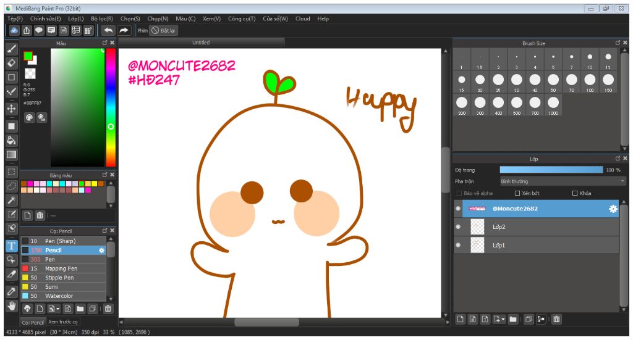Switch to Xem trước cọ tab
This screenshot has width=633, height=340.
tap(63, 322)
